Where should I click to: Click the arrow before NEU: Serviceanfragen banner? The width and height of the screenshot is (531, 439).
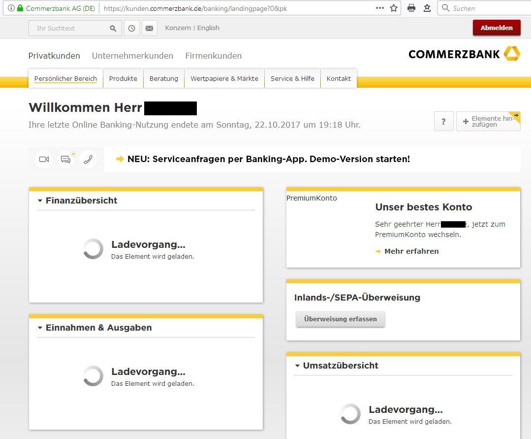120,159
